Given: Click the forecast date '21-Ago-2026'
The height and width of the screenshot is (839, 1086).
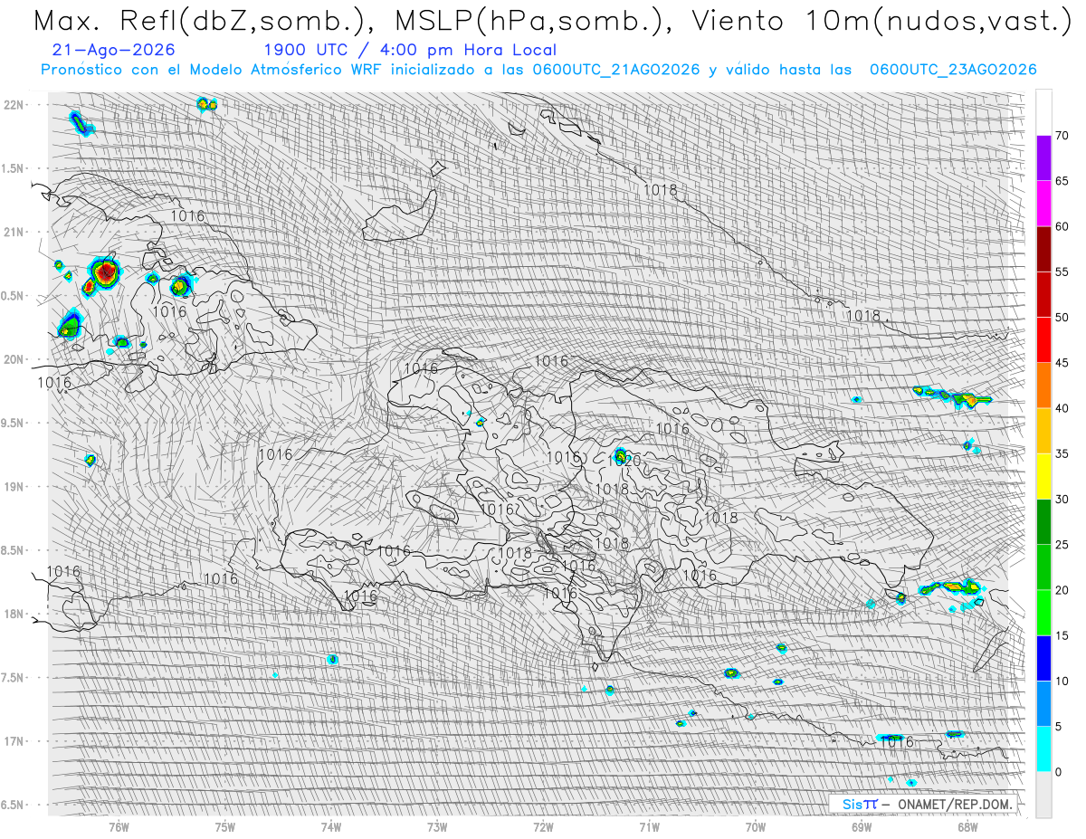Looking at the screenshot, I should point(114,51).
